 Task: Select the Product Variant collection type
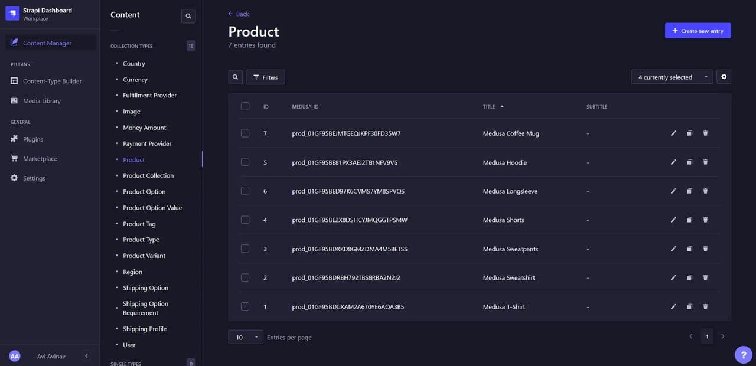coord(144,256)
